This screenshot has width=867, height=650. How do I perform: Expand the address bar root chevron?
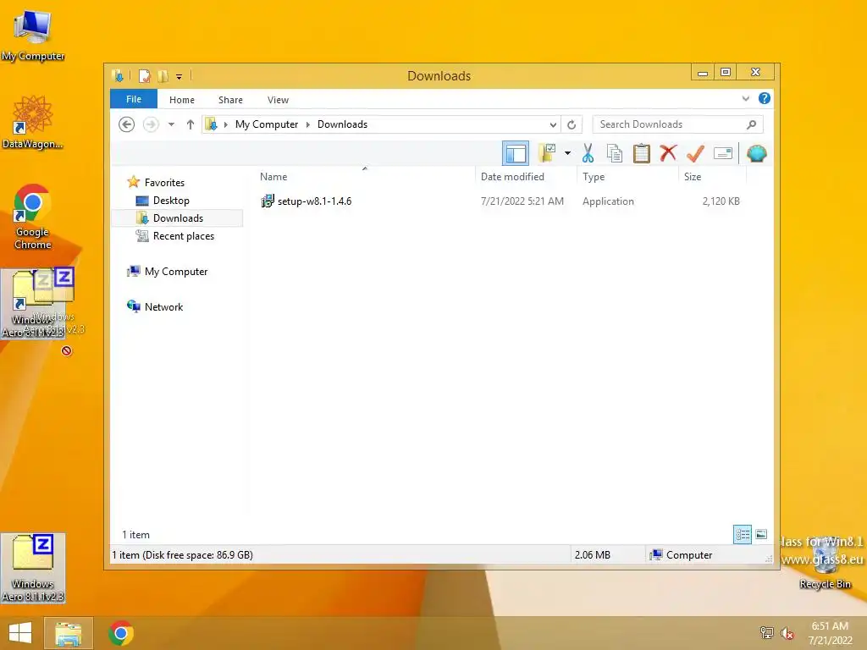pos(225,124)
